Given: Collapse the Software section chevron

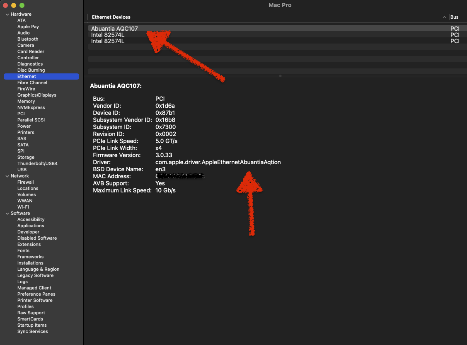Looking at the screenshot, I should point(7,213).
